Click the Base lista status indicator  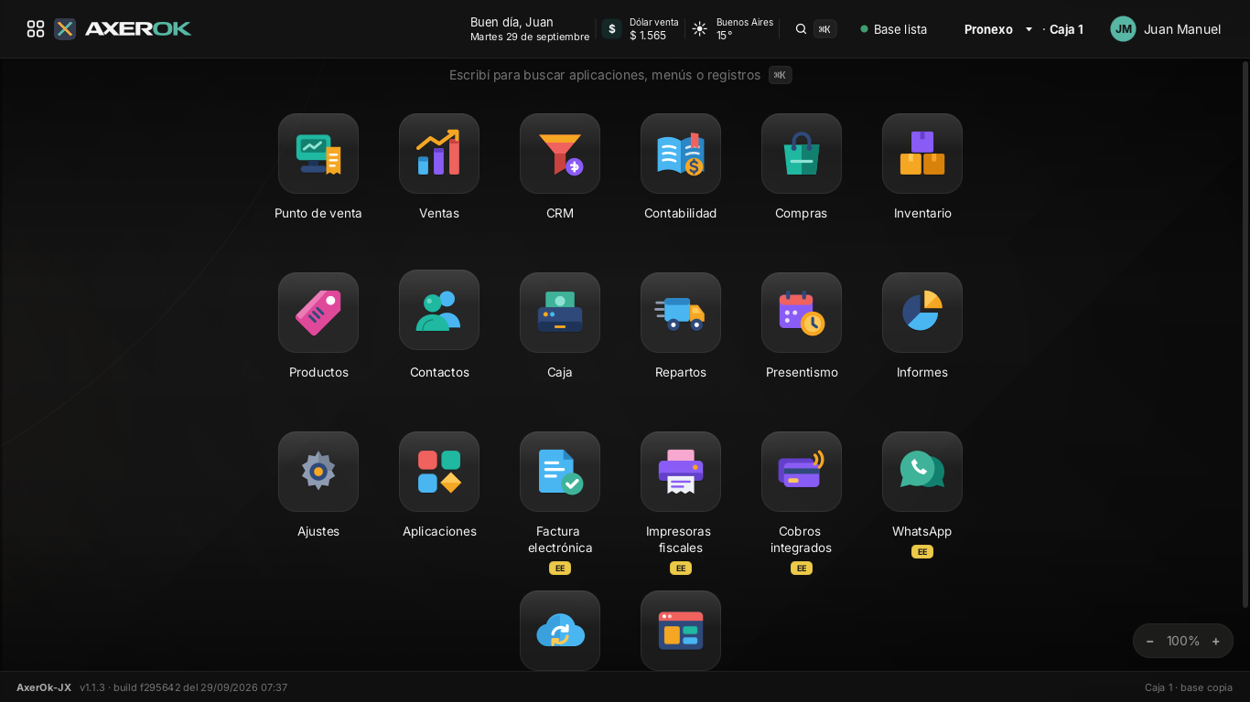pos(894,29)
